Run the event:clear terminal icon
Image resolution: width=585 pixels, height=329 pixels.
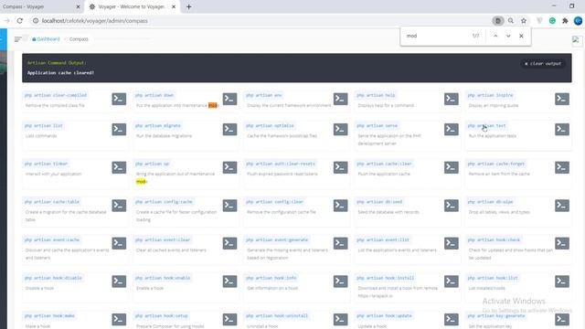(x=229, y=243)
